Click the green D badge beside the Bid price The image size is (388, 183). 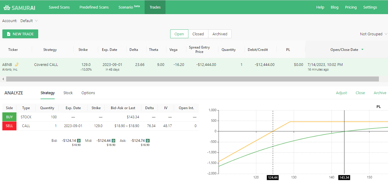[78, 141]
